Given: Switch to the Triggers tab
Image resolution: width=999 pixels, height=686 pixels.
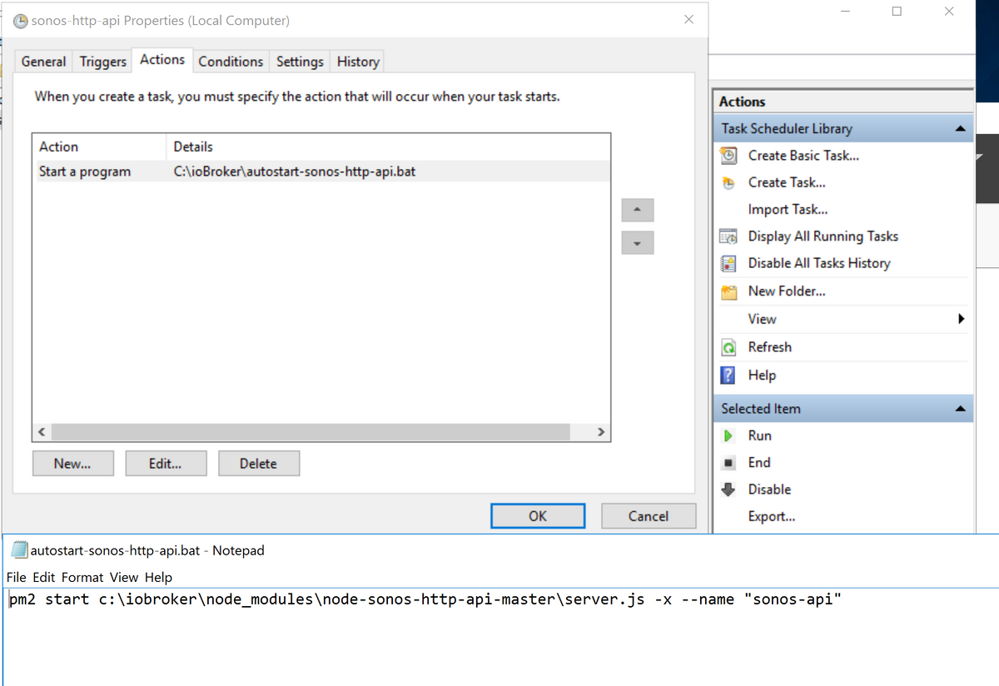Looking at the screenshot, I should (x=103, y=62).
